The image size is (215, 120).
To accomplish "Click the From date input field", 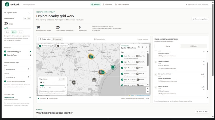I will click(x=17, y=69).
